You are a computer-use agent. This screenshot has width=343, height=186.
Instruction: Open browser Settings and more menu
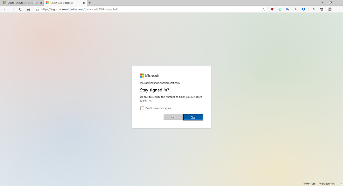coord(338,9)
